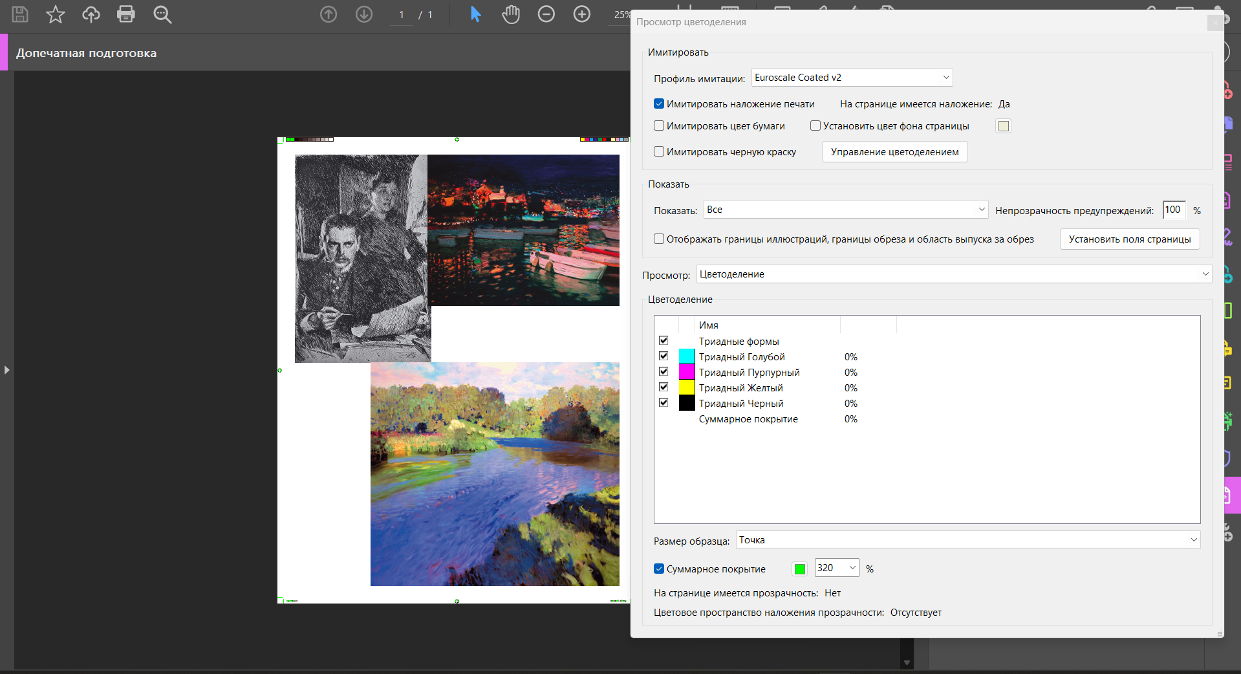Open the Профиль имитации dropdown
The image size is (1241, 674).
click(x=852, y=78)
